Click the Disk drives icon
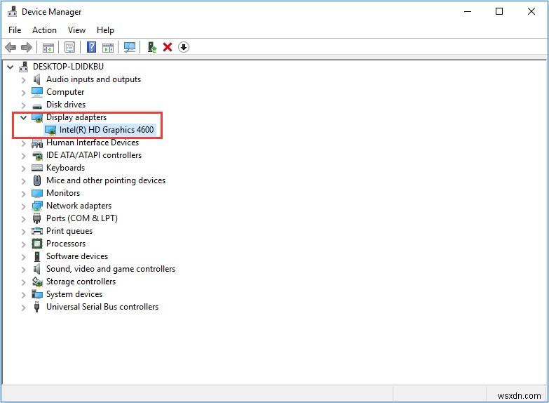 (37, 105)
